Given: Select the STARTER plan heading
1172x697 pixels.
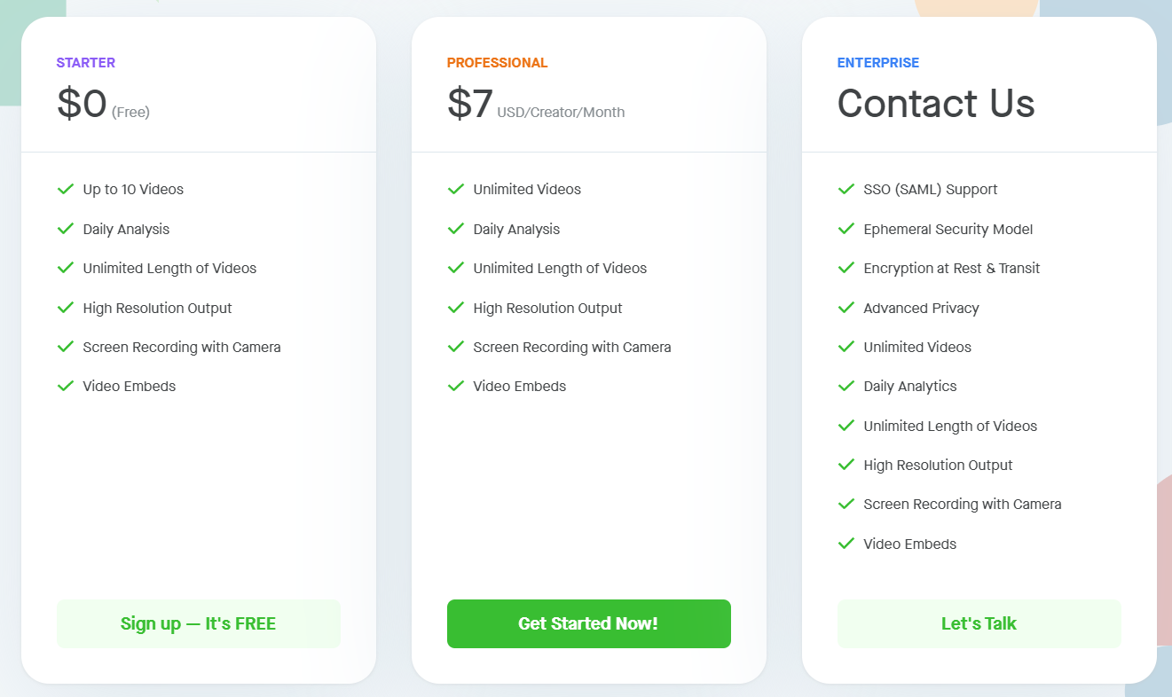Looking at the screenshot, I should pos(86,63).
